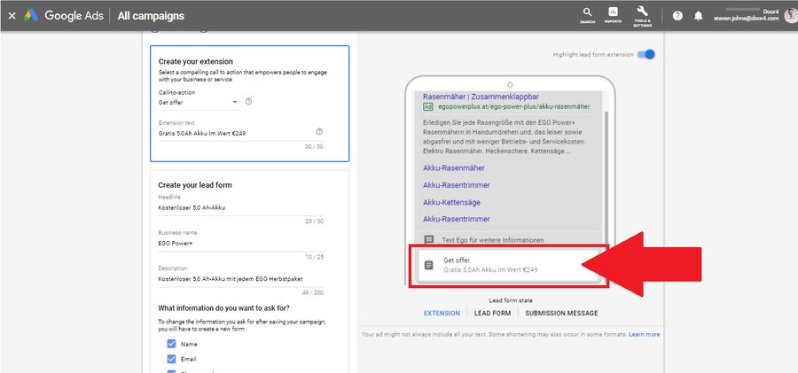
Task: Close the campaign editor with X
Action: 12,16
